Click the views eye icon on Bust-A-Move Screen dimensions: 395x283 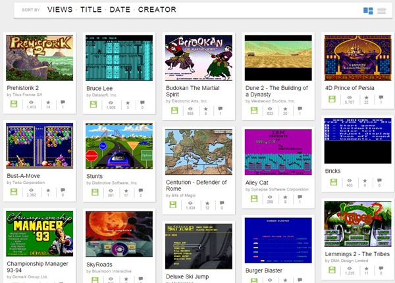[x=31, y=190]
